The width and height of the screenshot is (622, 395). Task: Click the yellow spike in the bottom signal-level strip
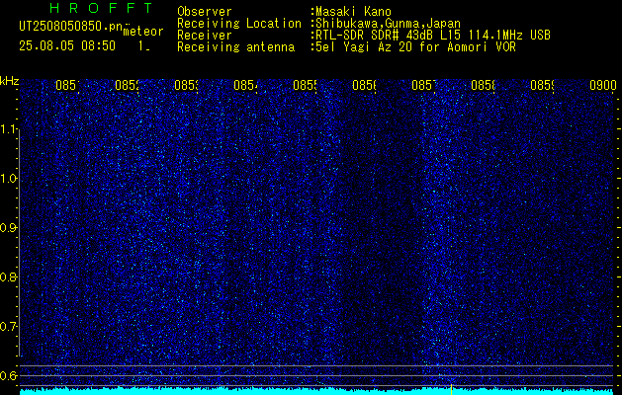(452, 389)
